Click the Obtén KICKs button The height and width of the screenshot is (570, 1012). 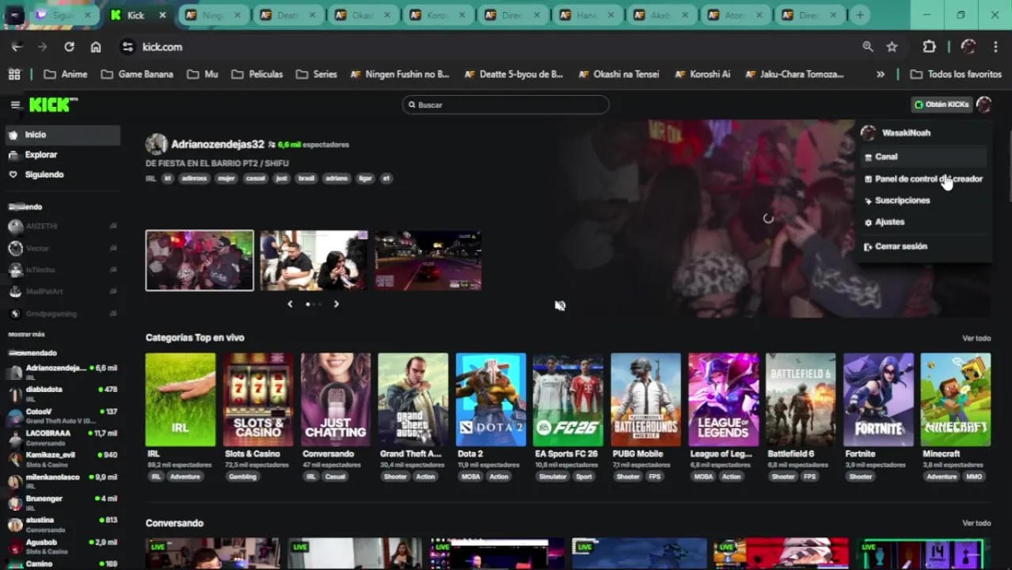[942, 104]
